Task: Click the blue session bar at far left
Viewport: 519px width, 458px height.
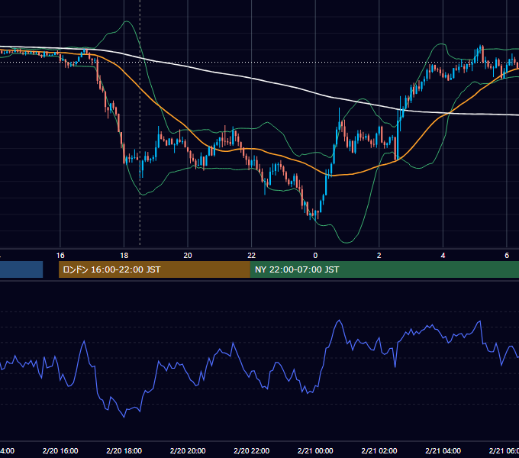Action: (x=21, y=269)
